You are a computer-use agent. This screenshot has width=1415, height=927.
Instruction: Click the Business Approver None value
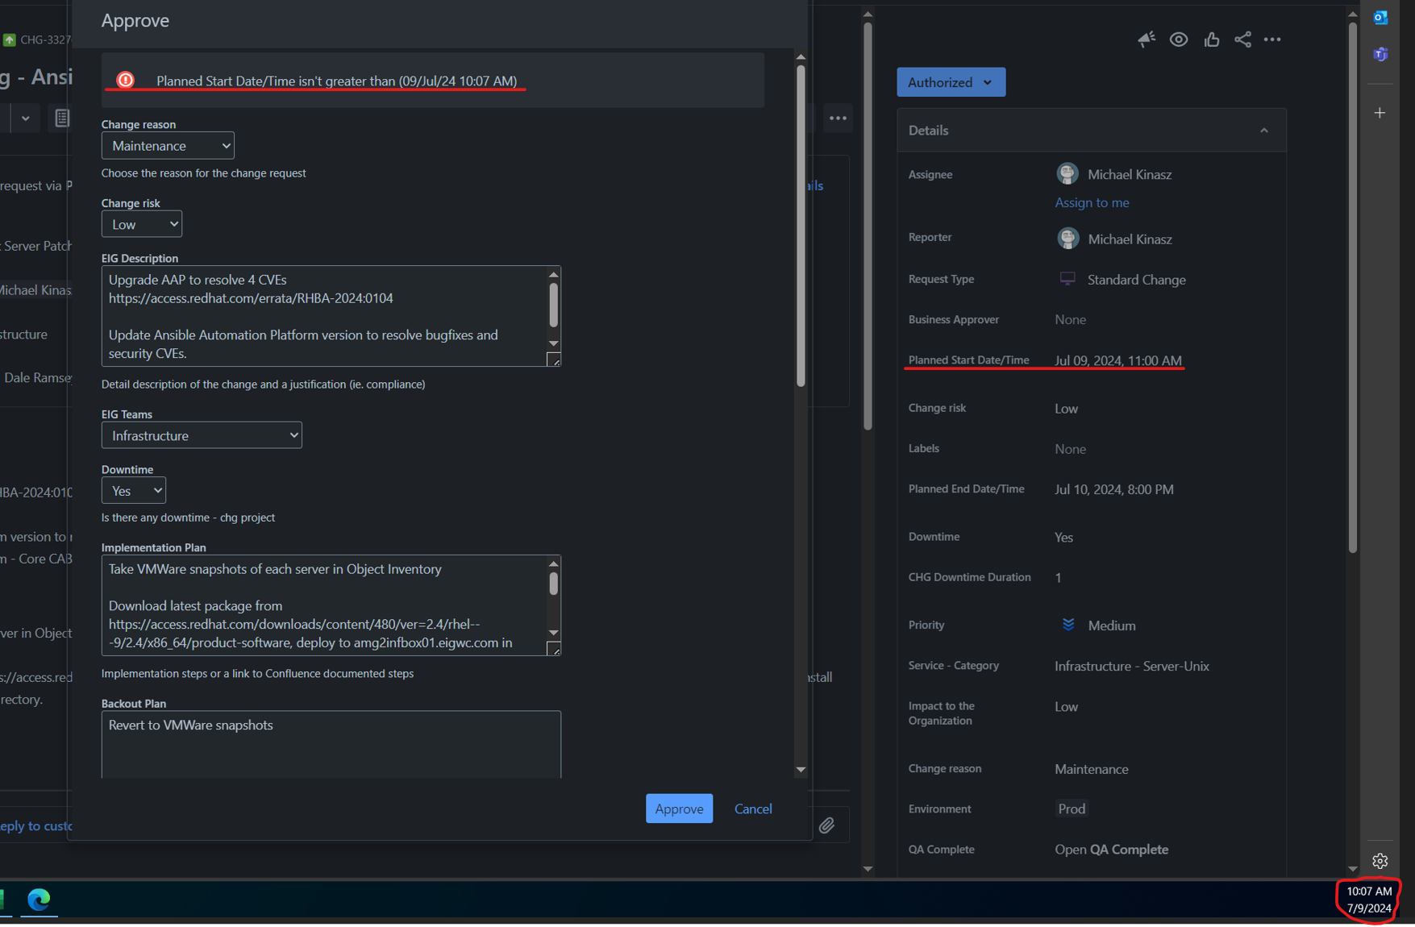(1070, 320)
